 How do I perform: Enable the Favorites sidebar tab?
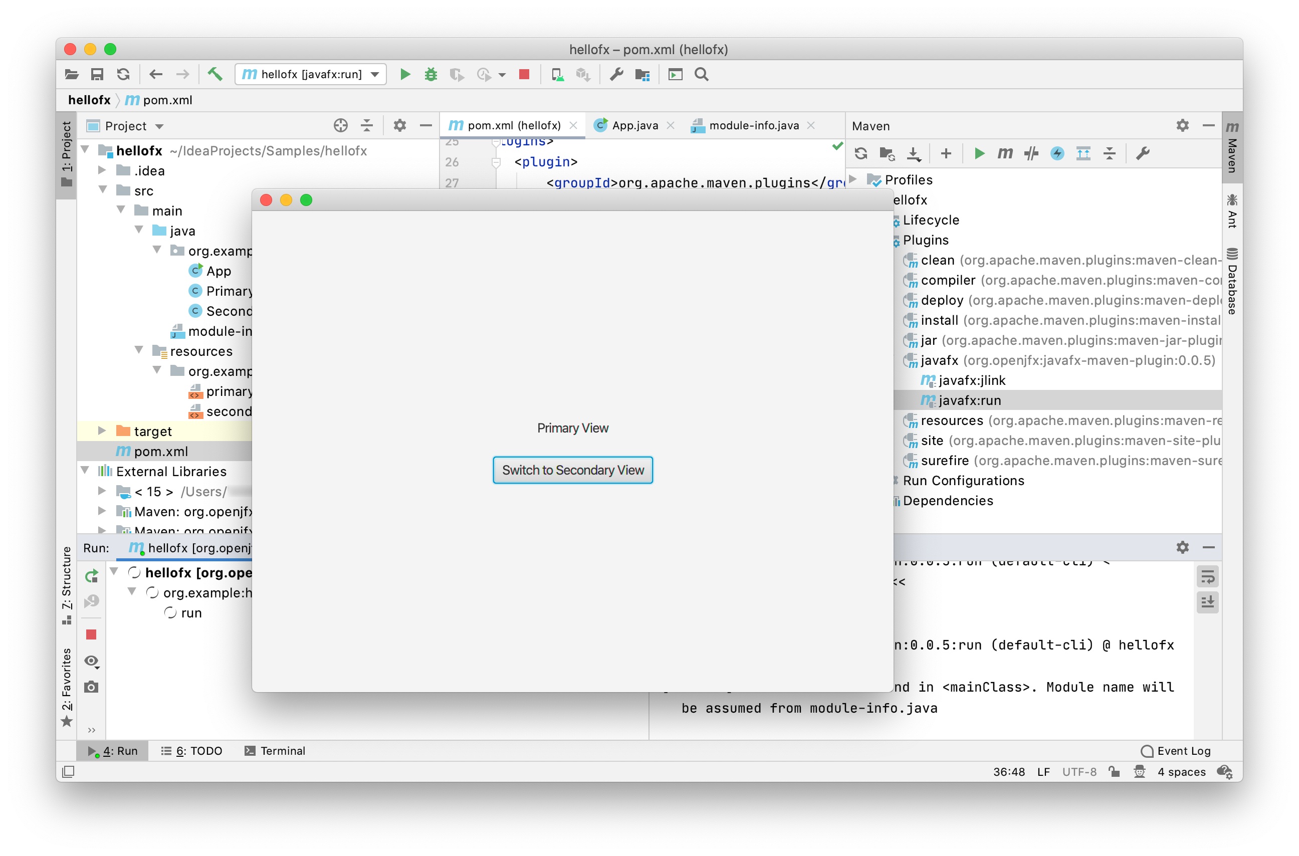coord(66,678)
